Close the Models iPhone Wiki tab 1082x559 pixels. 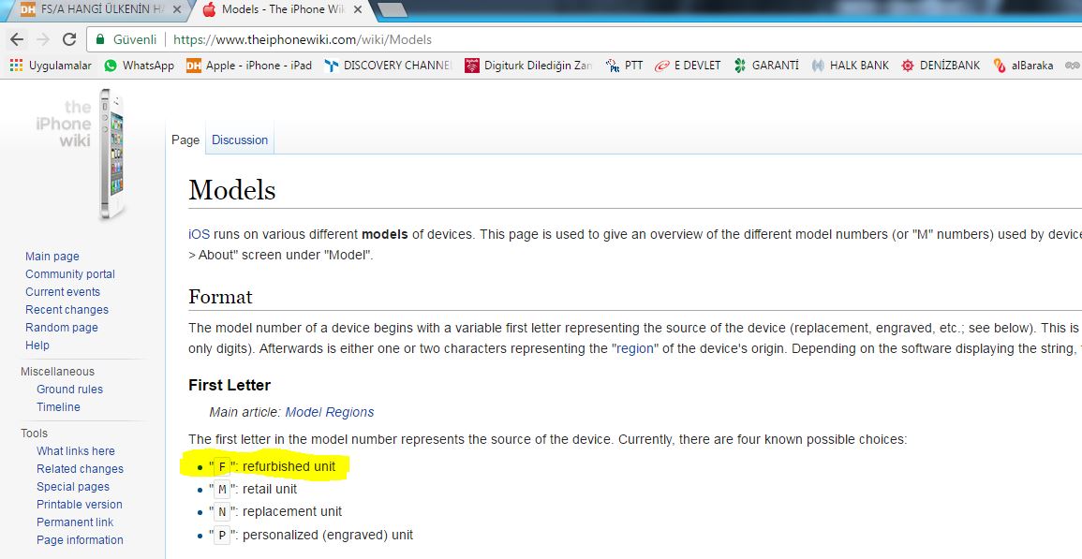(358, 9)
